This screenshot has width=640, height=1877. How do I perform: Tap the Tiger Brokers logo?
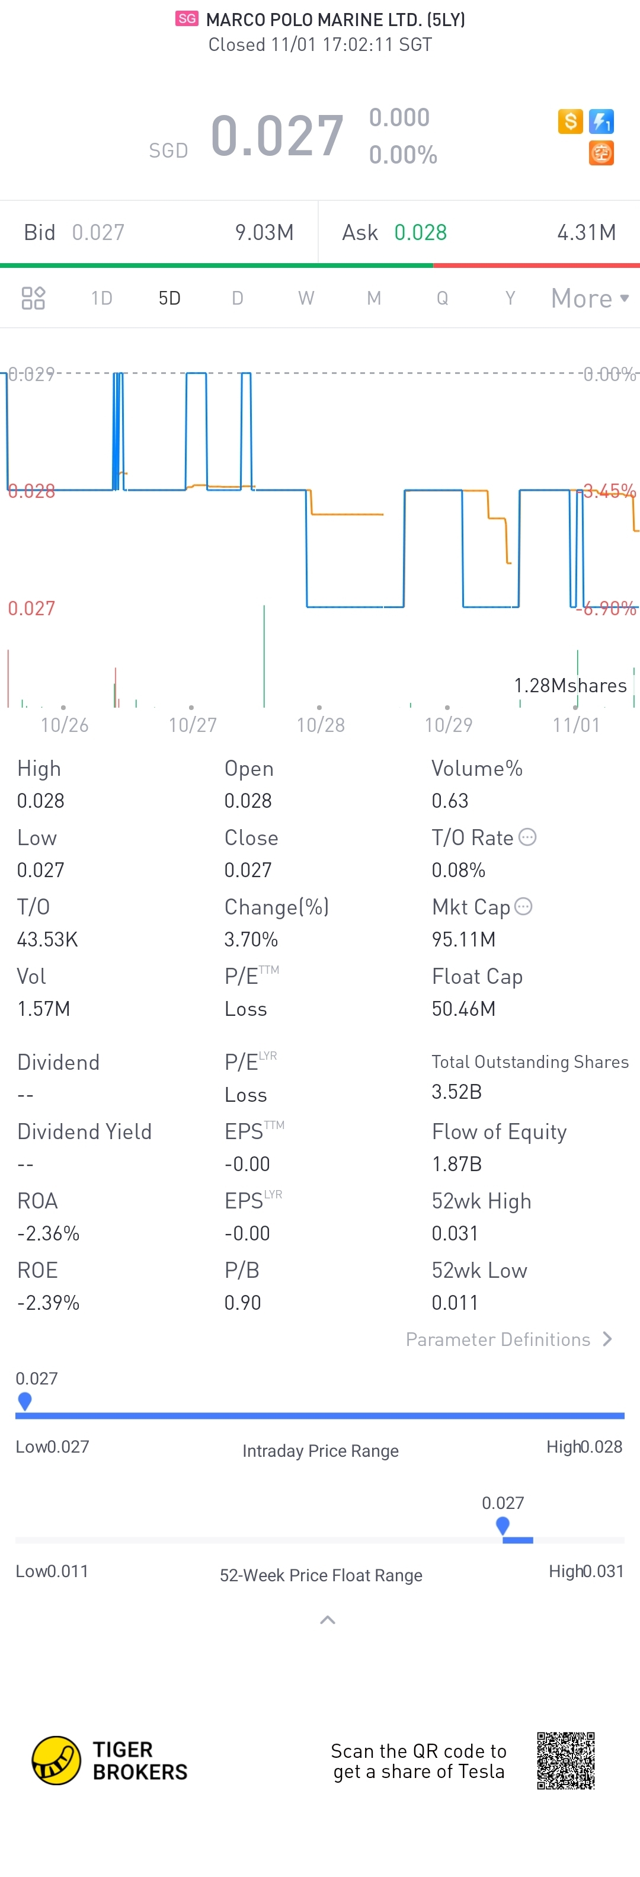110,1760
